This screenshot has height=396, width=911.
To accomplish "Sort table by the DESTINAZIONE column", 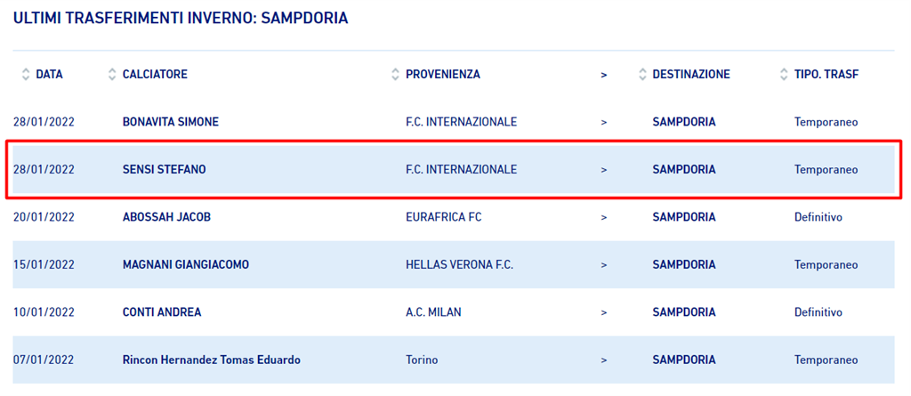I will (684, 75).
